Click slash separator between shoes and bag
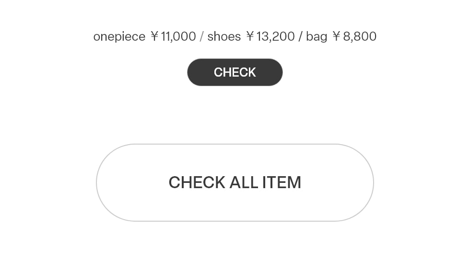Image resolution: width=470 pixels, height=270 pixels. pos(300,36)
